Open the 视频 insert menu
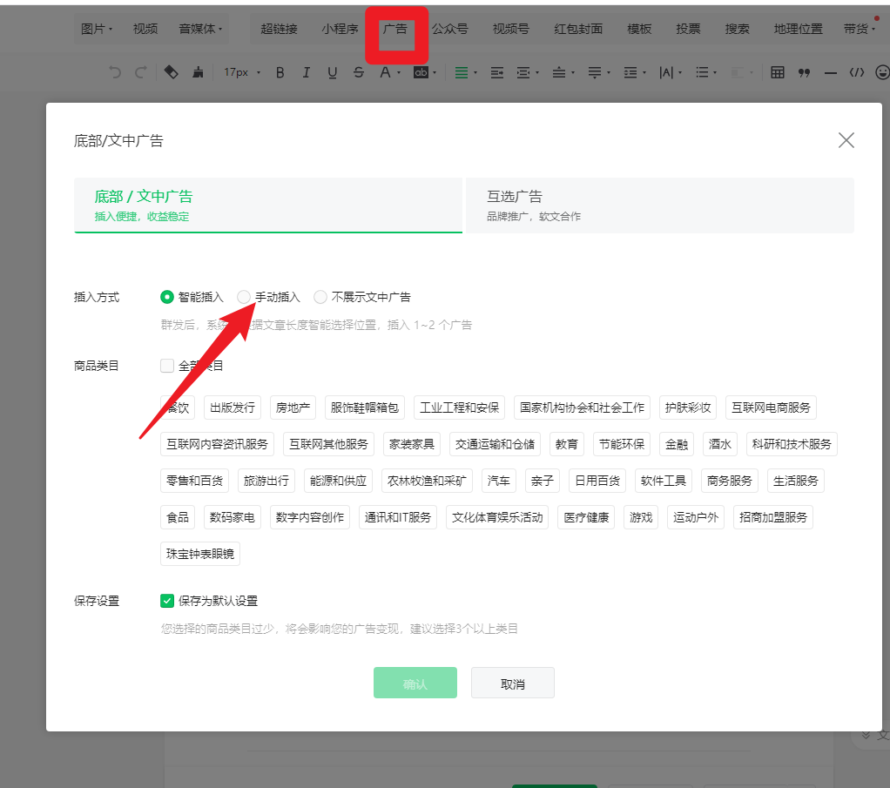The height and width of the screenshot is (788, 890). (x=145, y=29)
